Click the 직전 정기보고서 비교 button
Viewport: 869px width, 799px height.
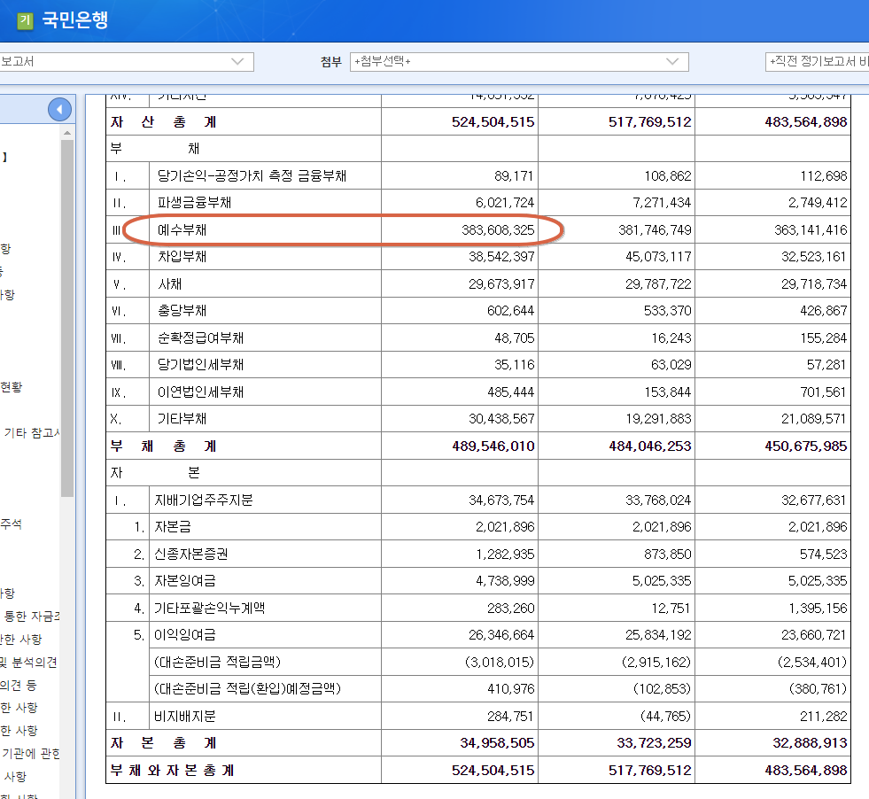coord(819,62)
